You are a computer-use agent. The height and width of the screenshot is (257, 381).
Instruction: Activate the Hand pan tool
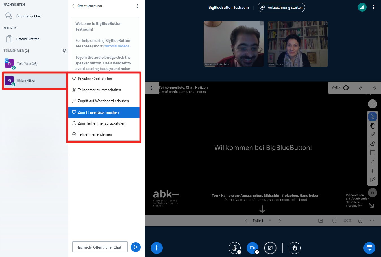click(373, 126)
